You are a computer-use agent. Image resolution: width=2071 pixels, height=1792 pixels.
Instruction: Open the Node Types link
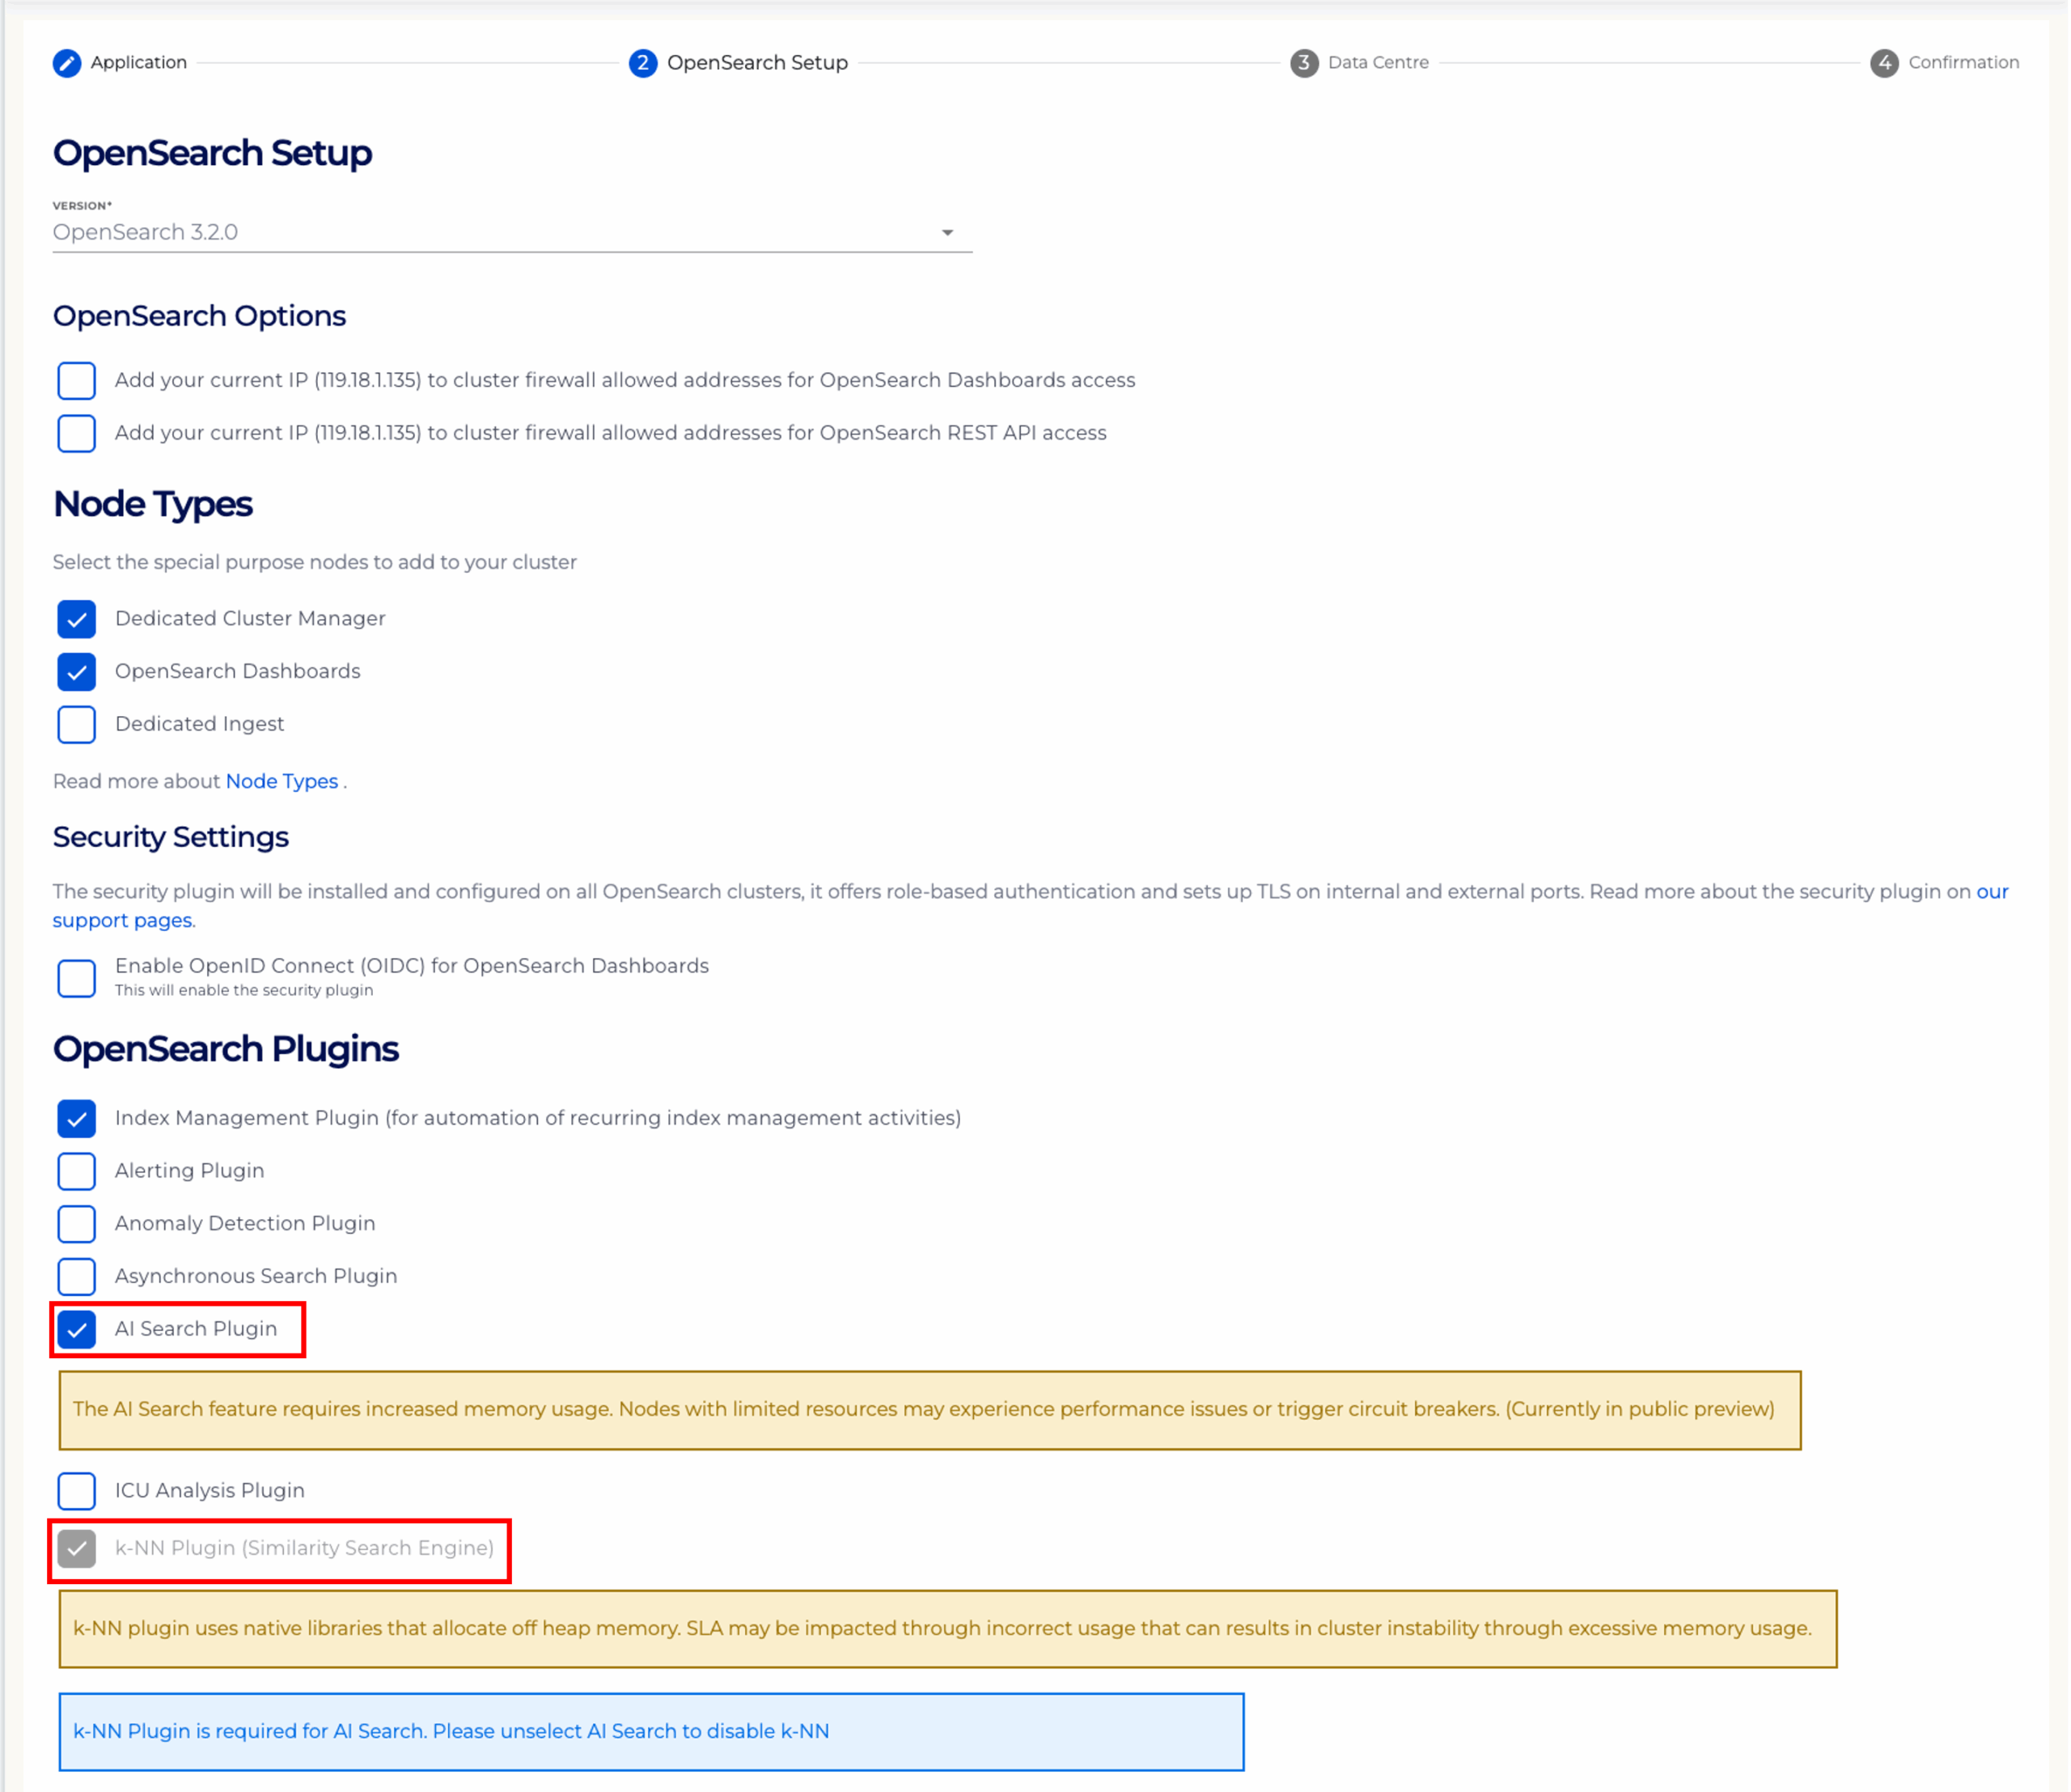282,781
